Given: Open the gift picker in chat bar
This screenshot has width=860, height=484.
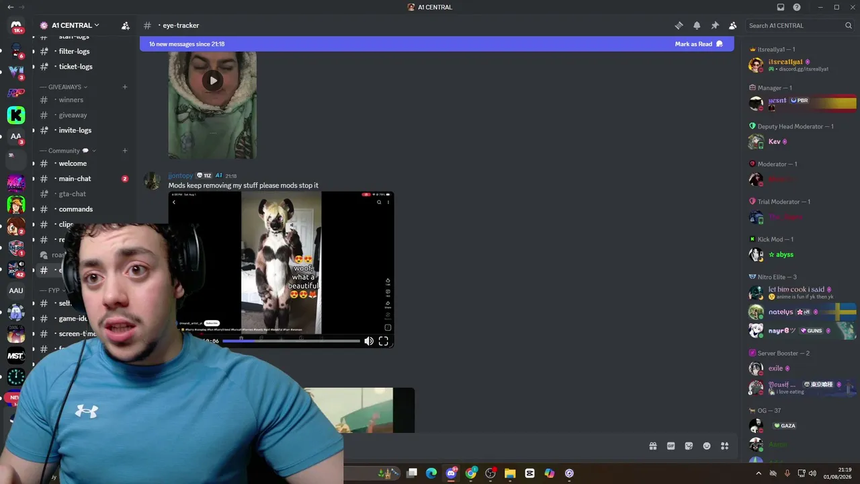Looking at the screenshot, I should [x=652, y=446].
